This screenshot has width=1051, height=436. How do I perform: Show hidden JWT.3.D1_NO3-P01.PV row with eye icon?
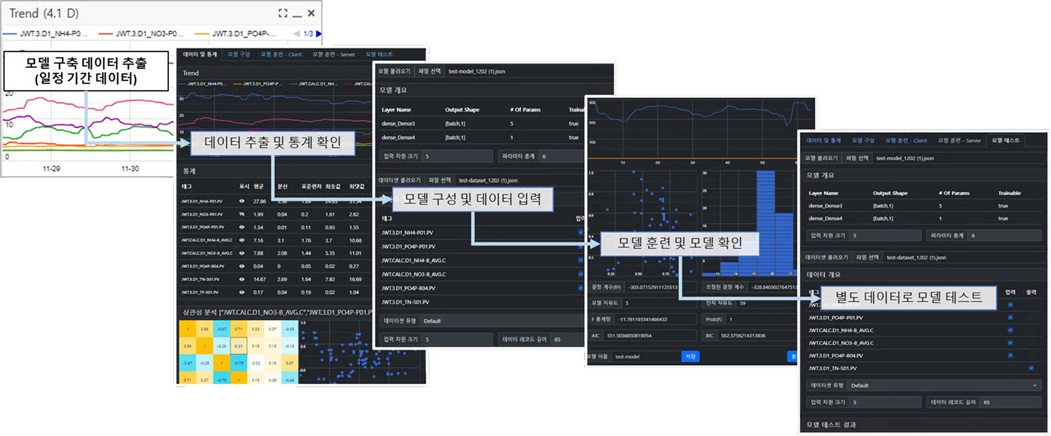tap(242, 214)
